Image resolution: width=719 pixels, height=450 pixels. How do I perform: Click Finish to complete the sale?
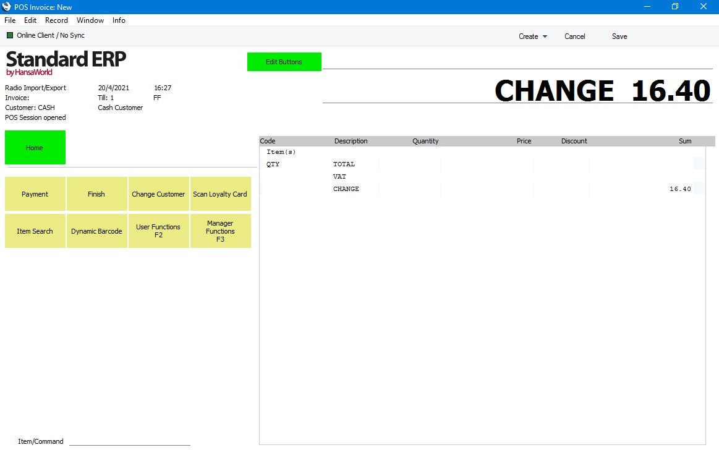coord(97,194)
